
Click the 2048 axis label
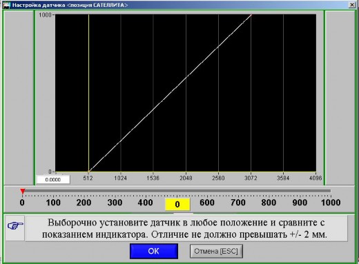click(186, 178)
